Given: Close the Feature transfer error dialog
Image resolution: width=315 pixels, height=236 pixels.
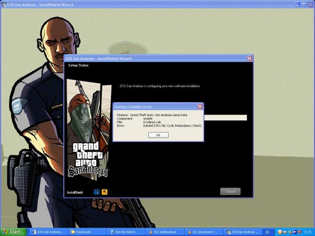Looking at the screenshot, I should pyautogui.click(x=200, y=107).
